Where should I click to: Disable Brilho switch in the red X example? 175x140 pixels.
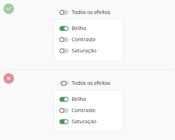pos(64,99)
